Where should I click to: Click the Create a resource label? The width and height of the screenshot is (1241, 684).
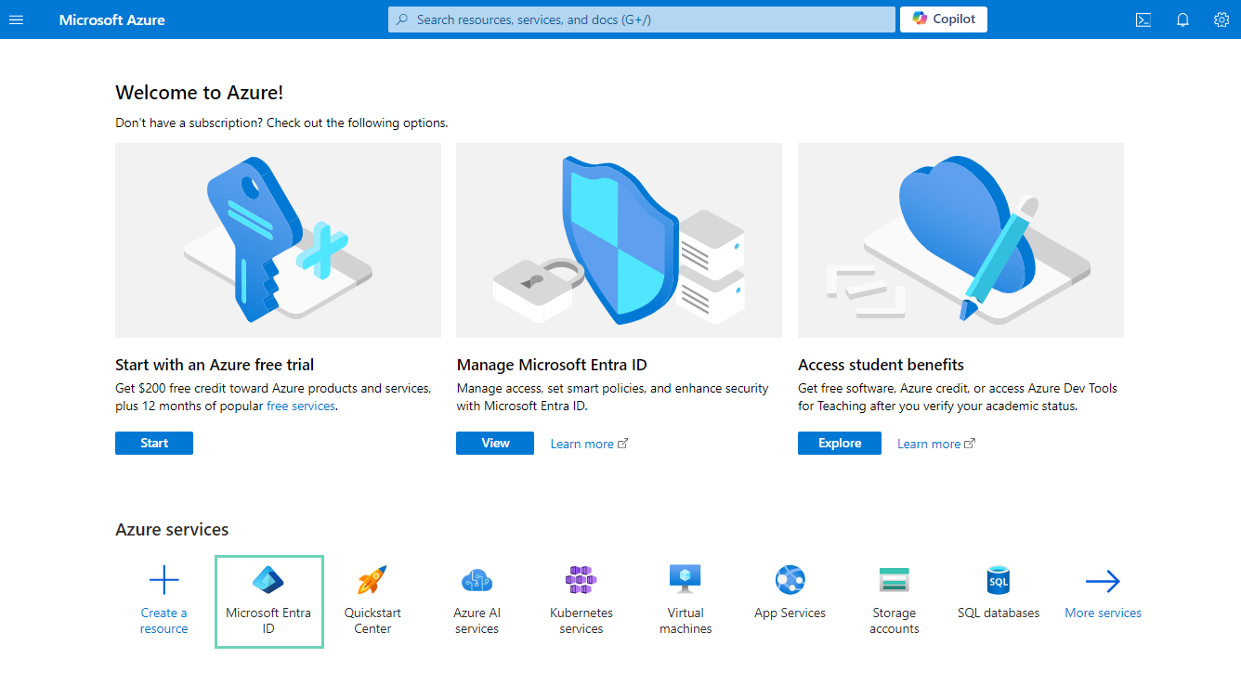coord(163,621)
